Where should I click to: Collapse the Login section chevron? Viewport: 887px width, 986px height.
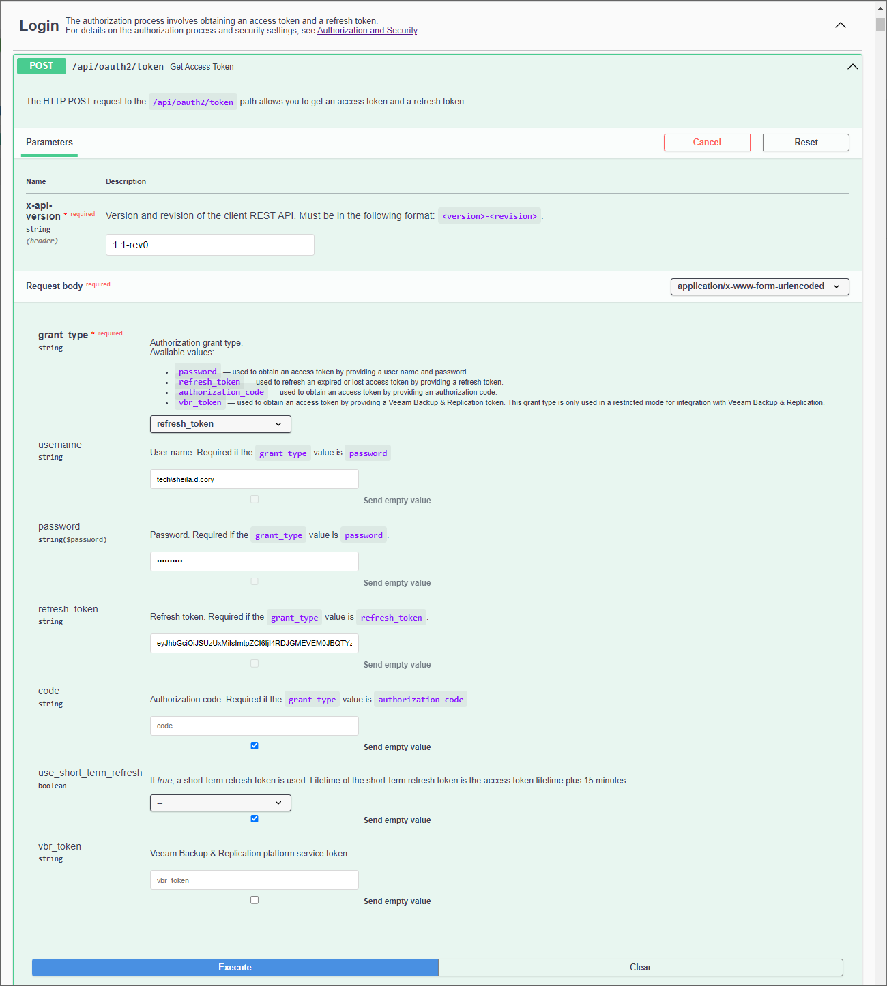(841, 25)
